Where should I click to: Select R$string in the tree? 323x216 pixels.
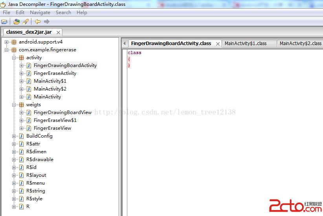[36, 191]
